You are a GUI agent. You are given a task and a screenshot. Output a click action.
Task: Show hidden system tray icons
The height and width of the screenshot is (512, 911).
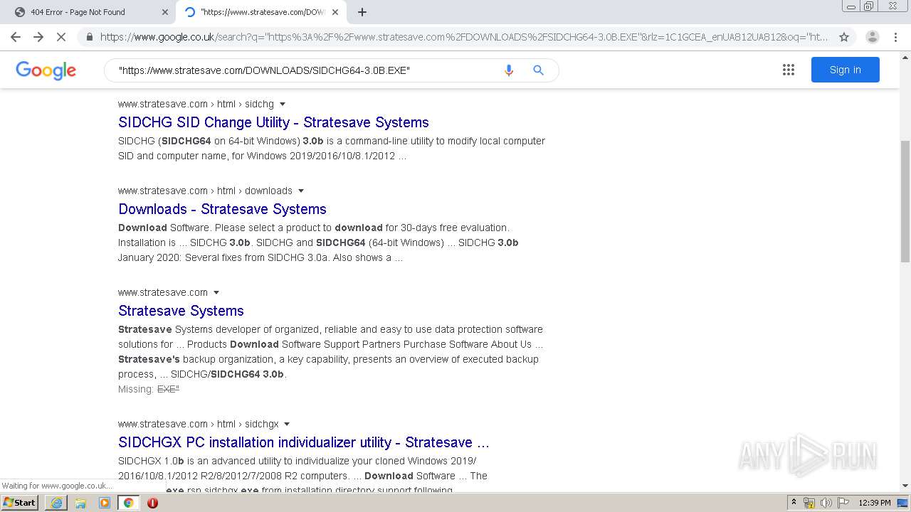tap(794, 503)
